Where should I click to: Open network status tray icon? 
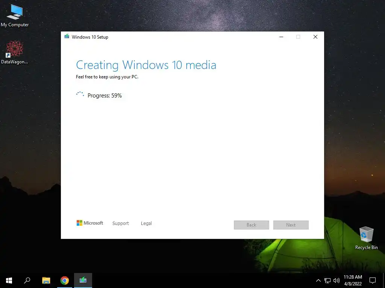pos(327,280)
